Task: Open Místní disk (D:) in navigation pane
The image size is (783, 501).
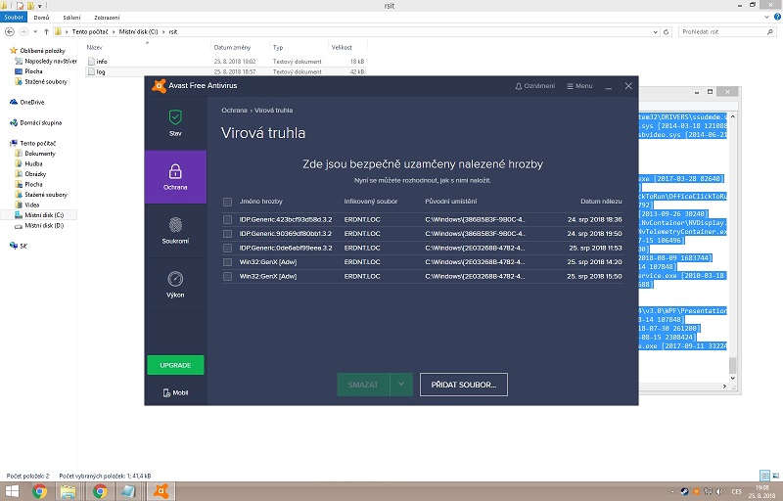Action: [x=44, y=226]
